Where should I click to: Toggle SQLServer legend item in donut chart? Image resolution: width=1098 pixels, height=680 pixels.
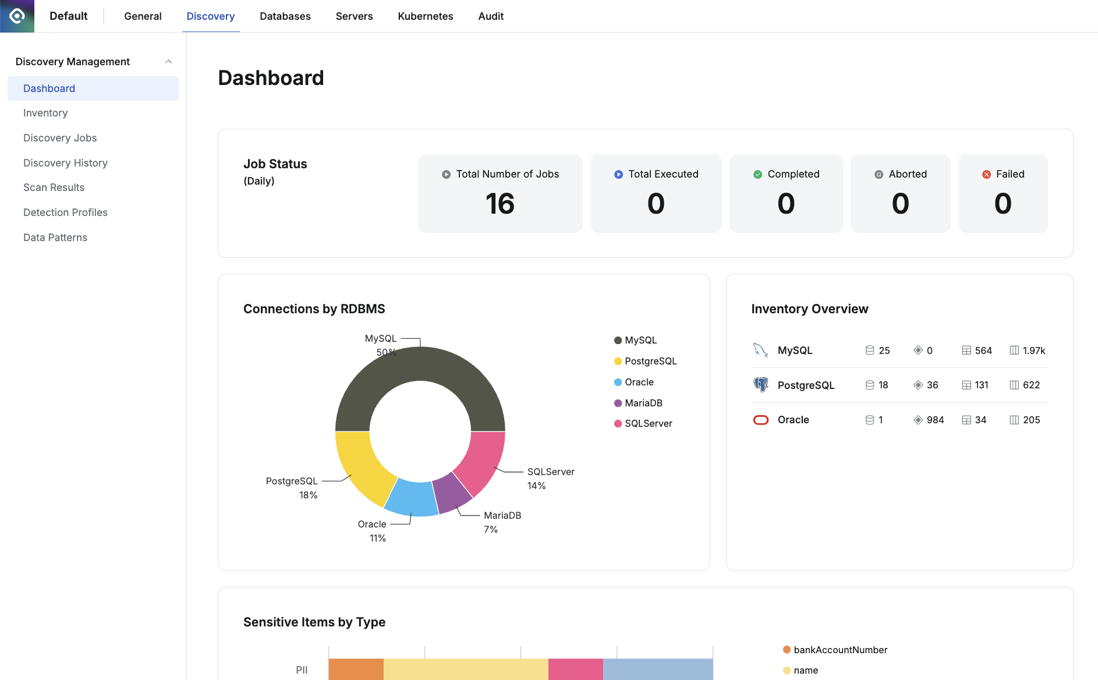coord(643,423)
